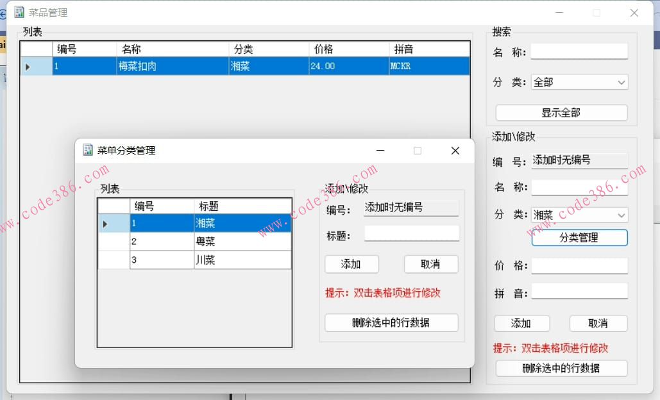Click the 分类管理 button
Screen dimensions: 660x400
[x=579, y=237]
